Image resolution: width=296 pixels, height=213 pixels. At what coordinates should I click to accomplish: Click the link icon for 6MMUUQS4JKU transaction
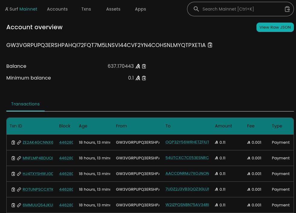coord(19,205)
